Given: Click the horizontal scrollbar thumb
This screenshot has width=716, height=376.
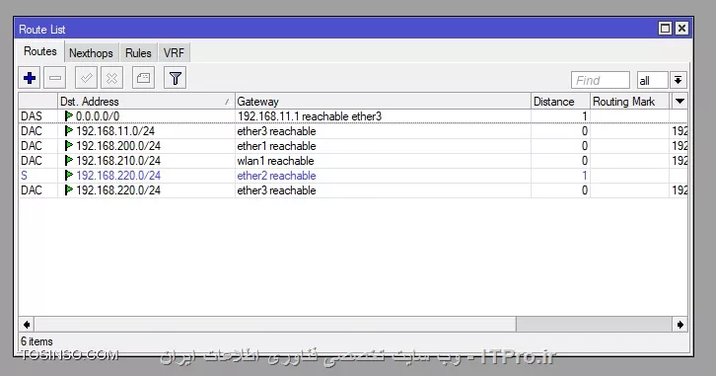Looking at the screenshot, I should tap(275, 325).
